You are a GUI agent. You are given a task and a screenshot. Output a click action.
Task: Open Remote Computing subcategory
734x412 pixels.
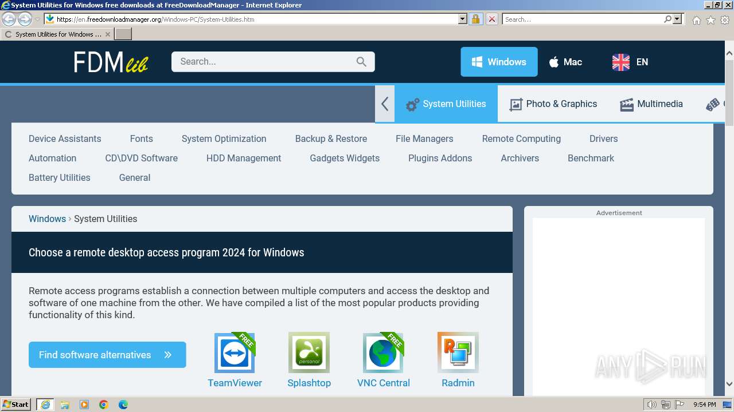(521, 138)
